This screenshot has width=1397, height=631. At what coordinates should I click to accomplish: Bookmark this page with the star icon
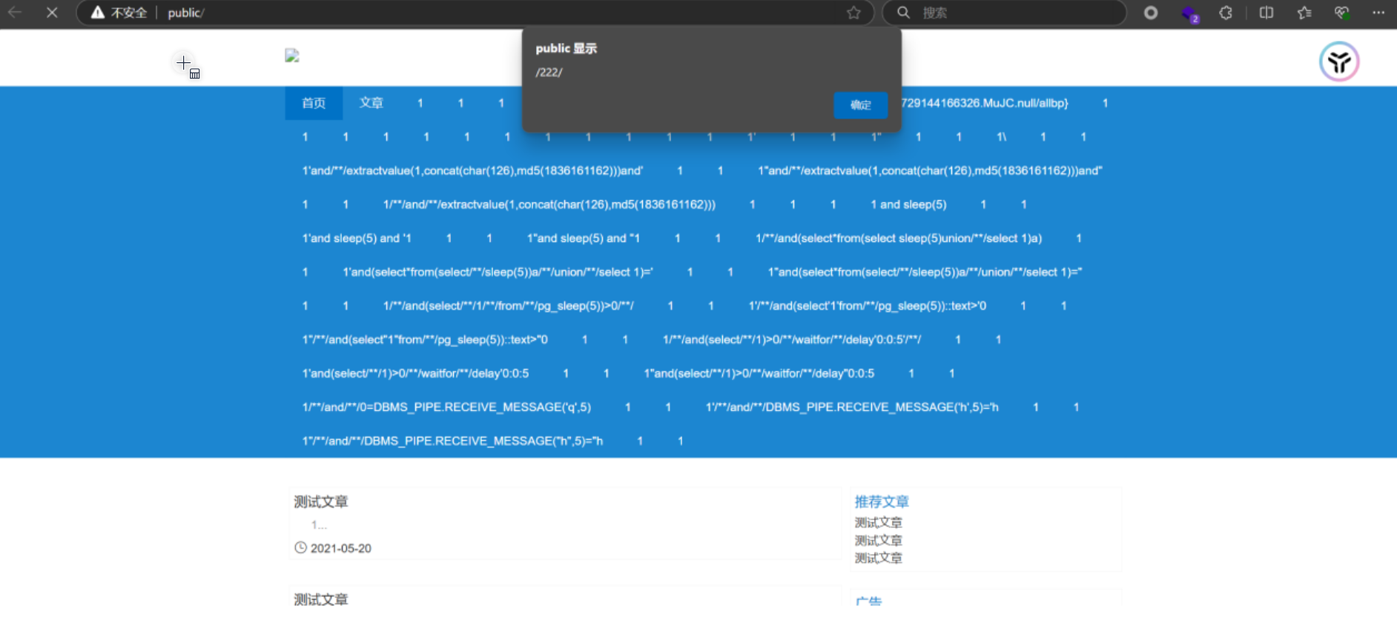tap(853, 13)
